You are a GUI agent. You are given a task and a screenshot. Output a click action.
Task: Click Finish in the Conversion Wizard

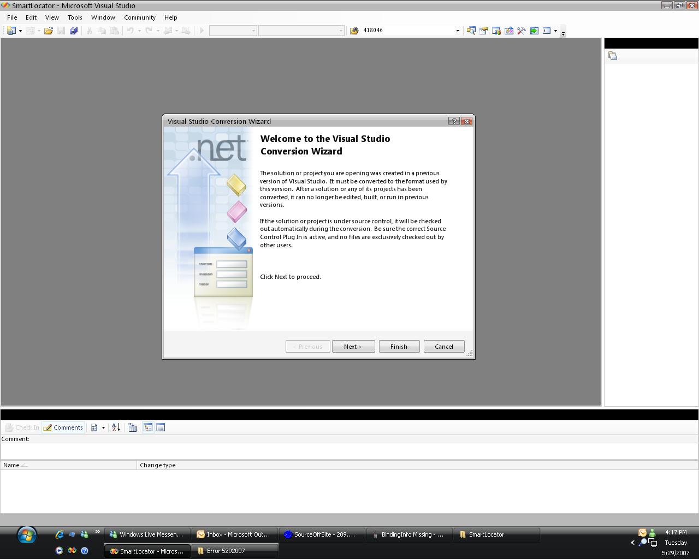[399, 347]
